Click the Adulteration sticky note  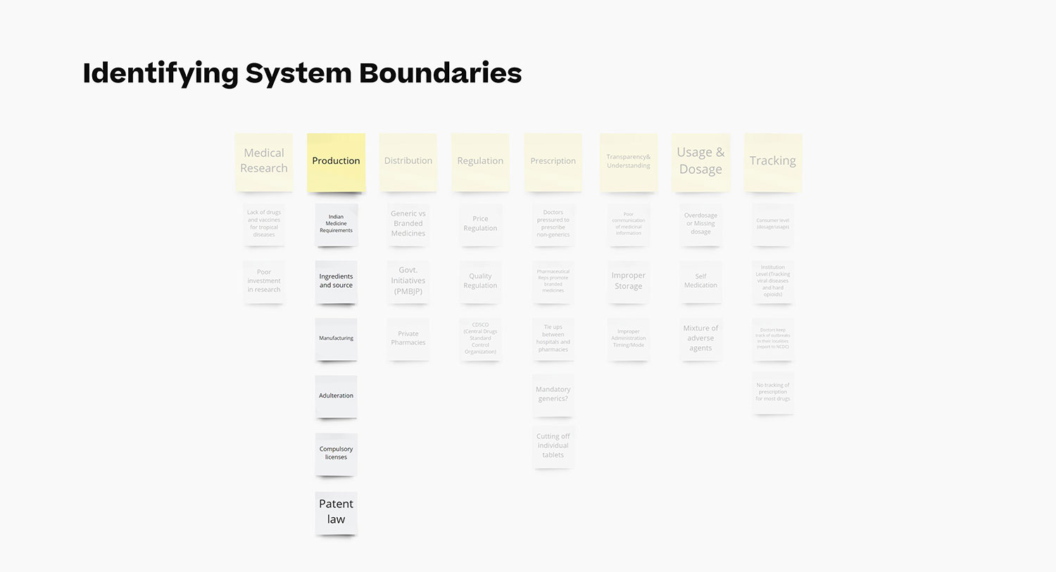click(x=336, y=395)
